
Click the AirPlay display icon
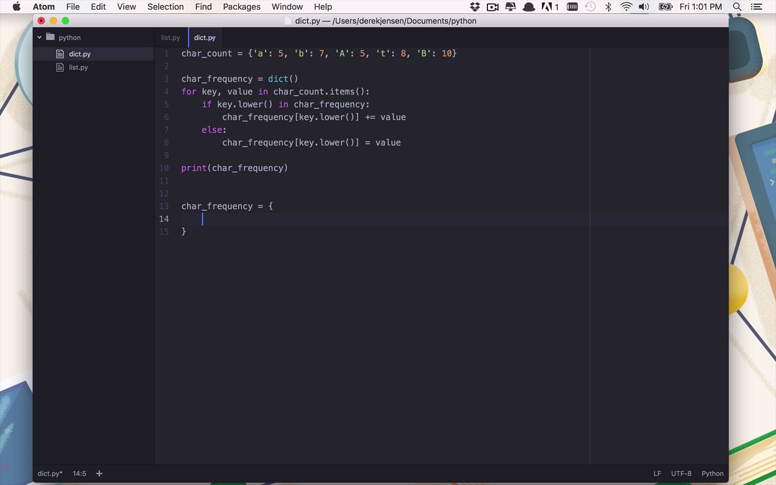[510, 7]
